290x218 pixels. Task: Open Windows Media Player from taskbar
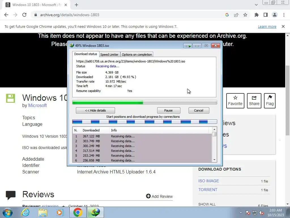click(60, 212)
